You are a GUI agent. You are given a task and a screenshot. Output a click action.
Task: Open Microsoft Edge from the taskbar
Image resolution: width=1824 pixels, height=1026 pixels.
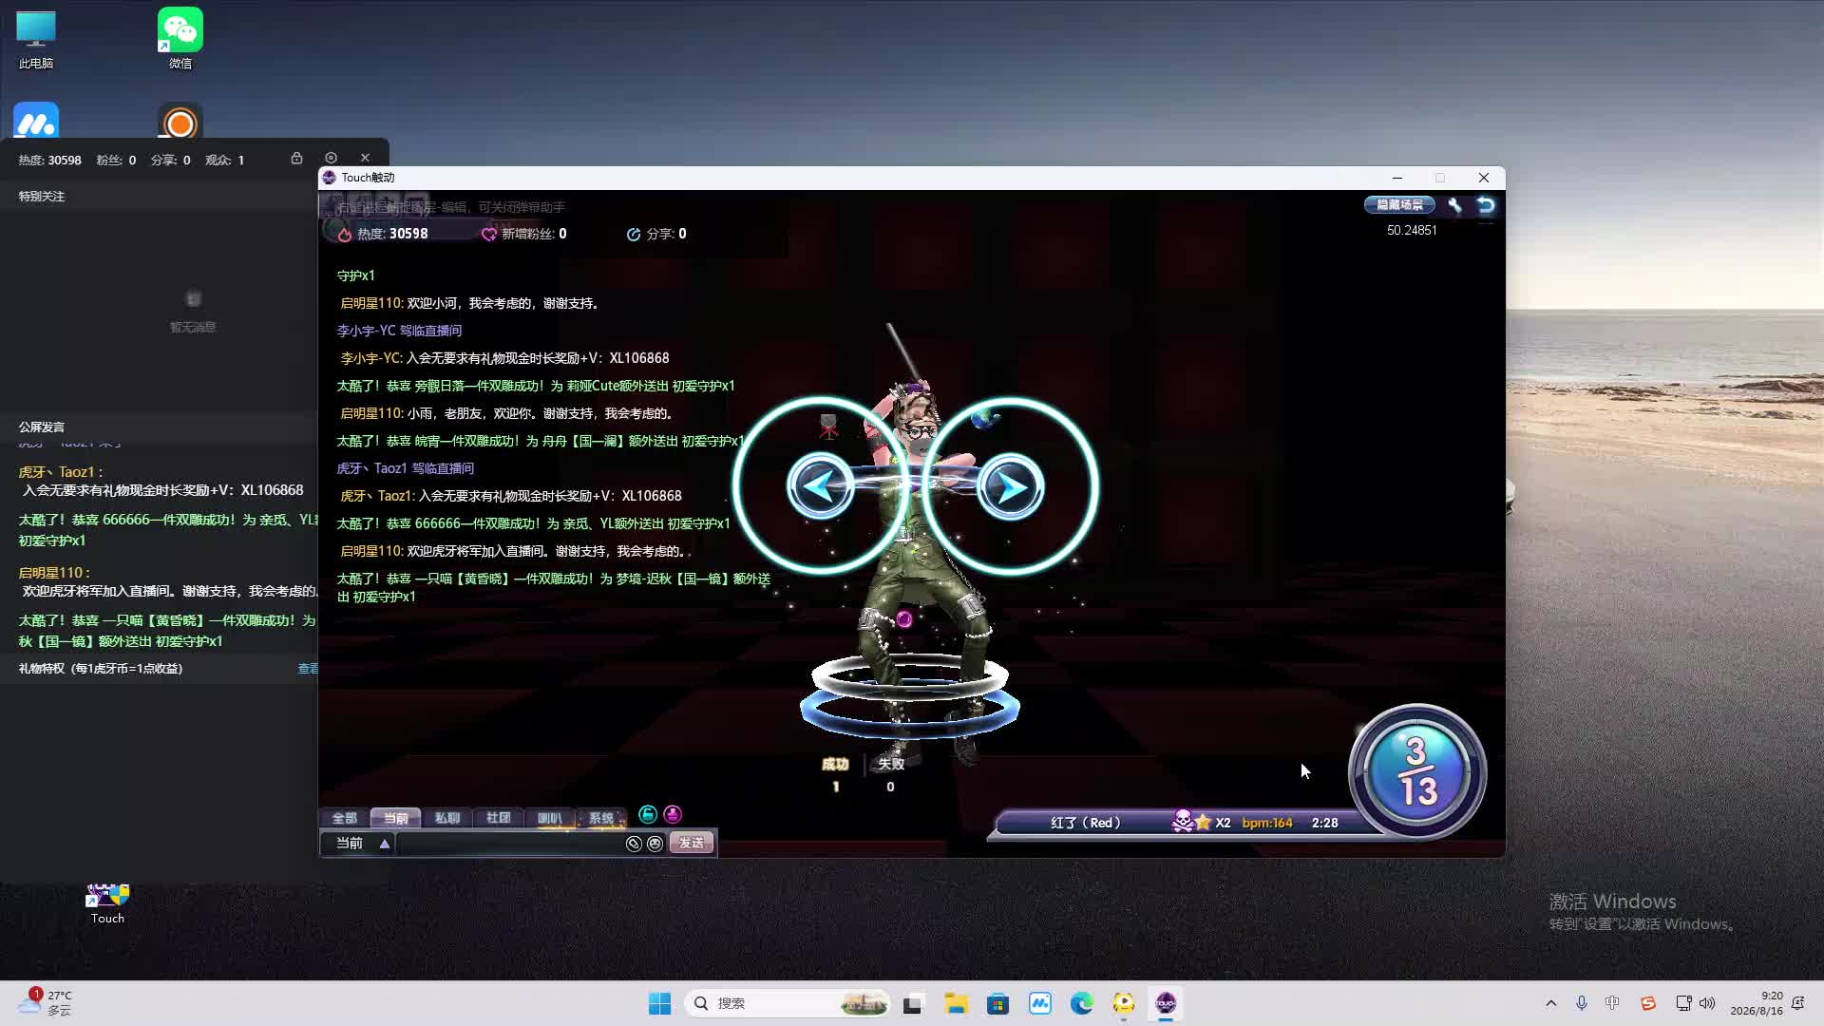[x=1081, y=1003]
